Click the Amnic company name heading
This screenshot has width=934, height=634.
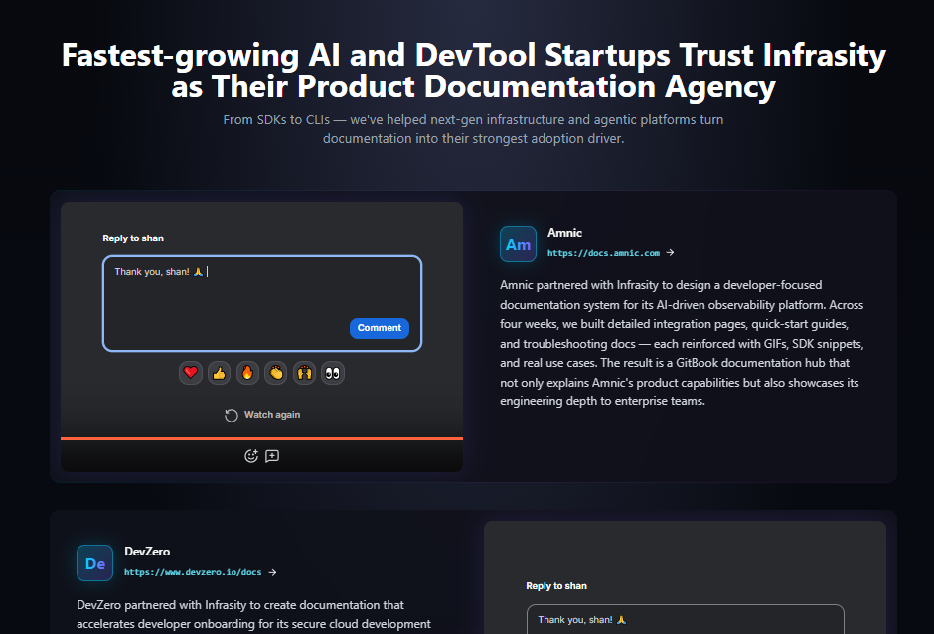point(564,233)
